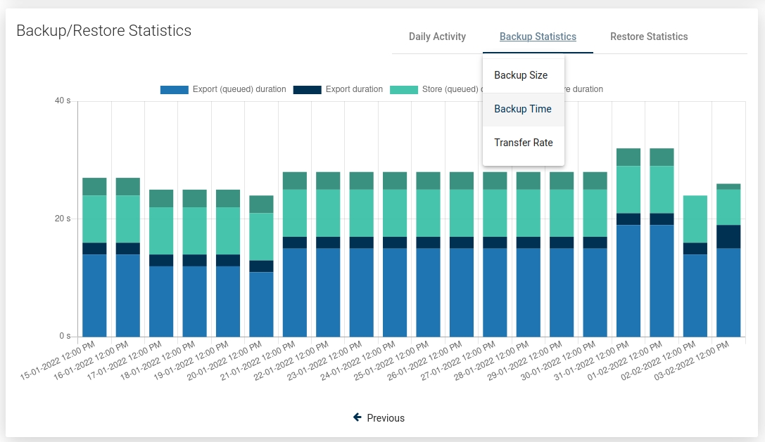The image size is (765, 442).
Task: Toggle the Export (queued) duration legend label
Action: (x=239, y=89)
